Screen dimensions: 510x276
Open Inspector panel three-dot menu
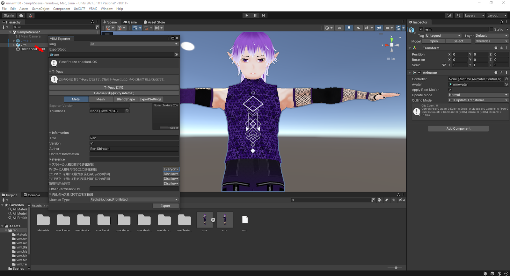[x=506, y=22]
